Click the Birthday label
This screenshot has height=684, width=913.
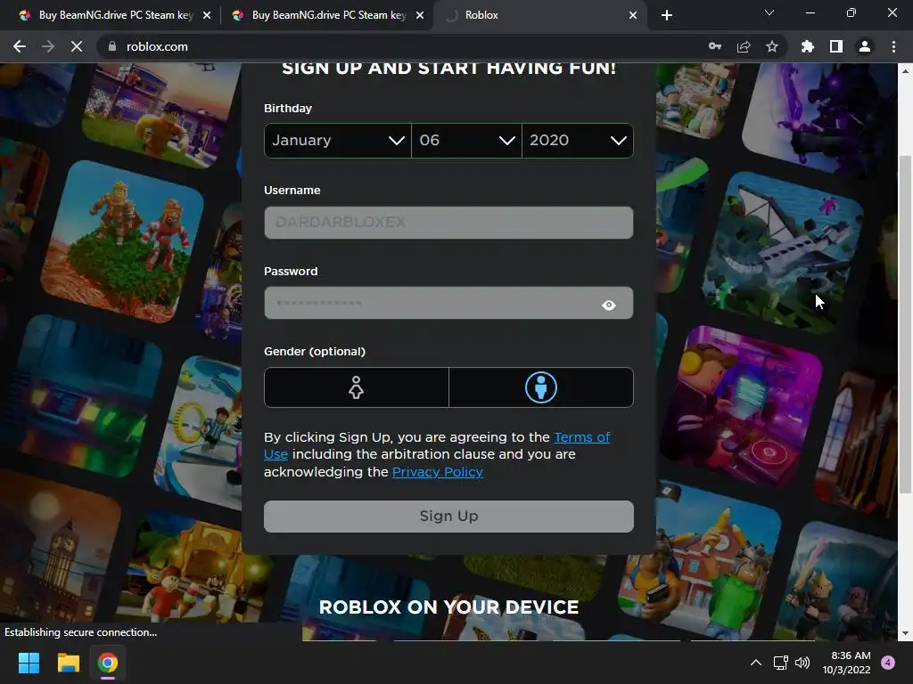(288, 108)
